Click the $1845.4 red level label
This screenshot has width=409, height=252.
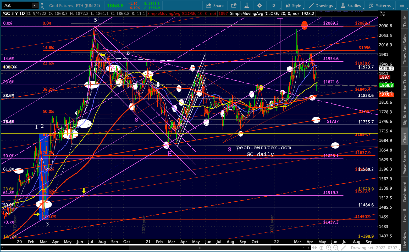pos(363,89)
